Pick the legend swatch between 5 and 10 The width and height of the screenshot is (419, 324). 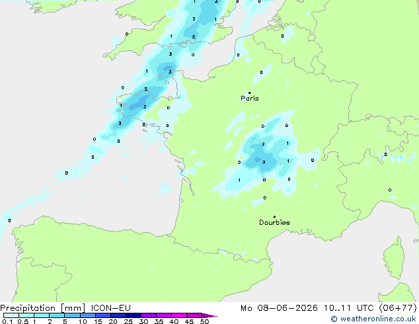72,315
